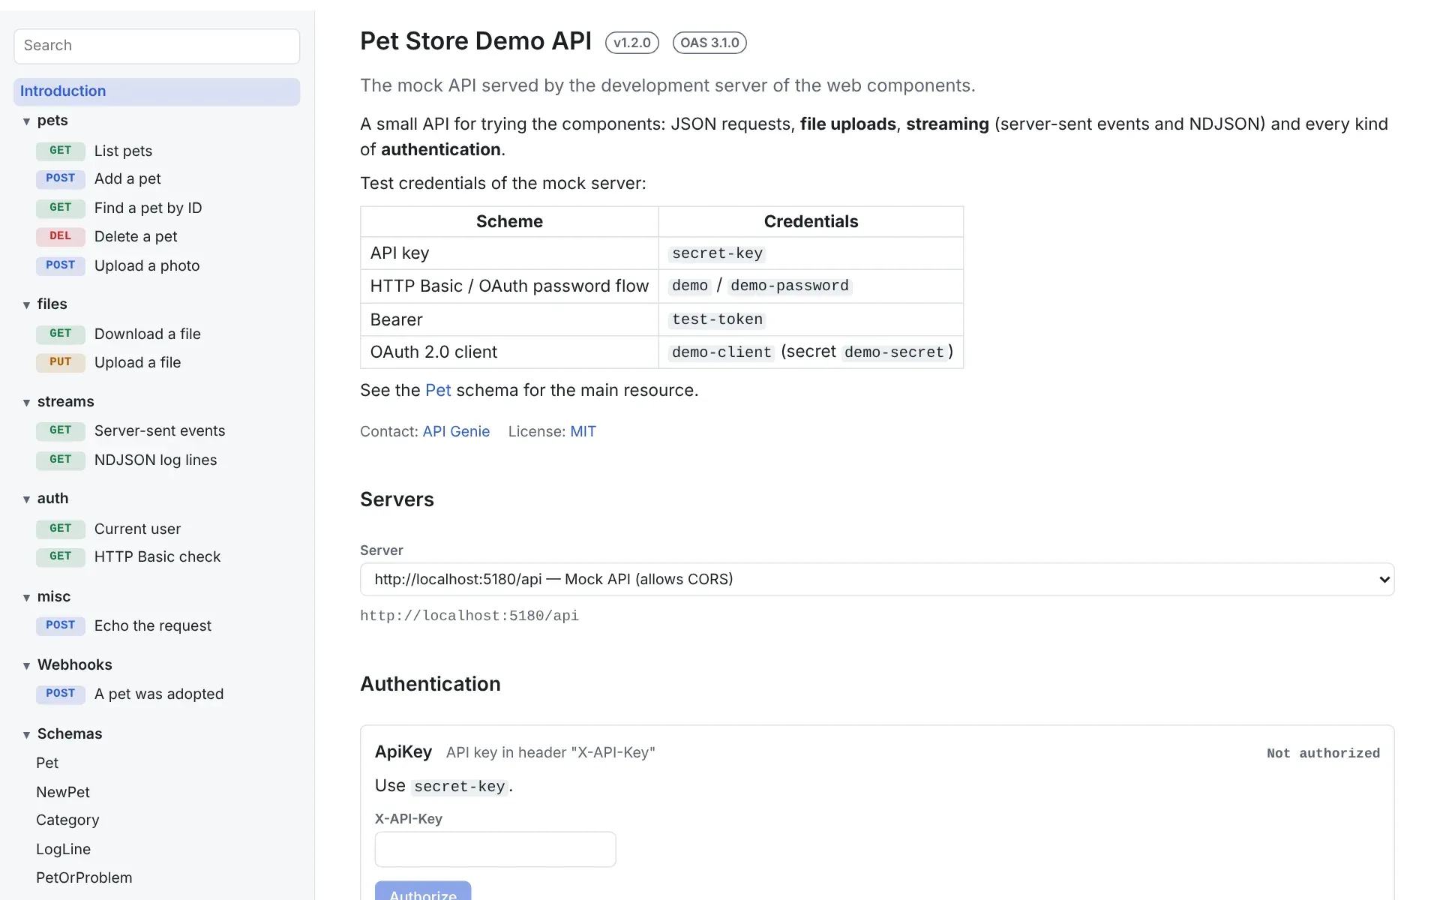The width and height of the screenshot is (1440, 900).
Task: Click the demo-client credential code
Action: (721, 352)
